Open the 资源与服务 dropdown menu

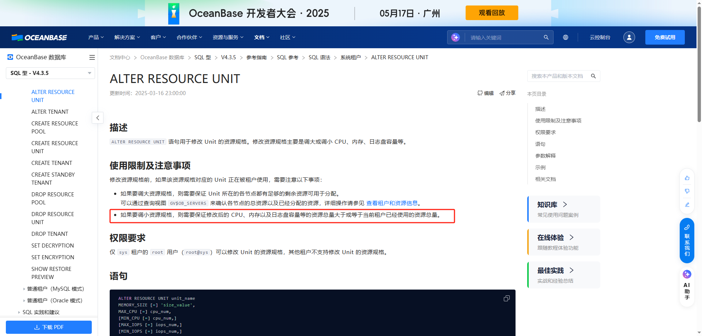click(x=228, y=37)
